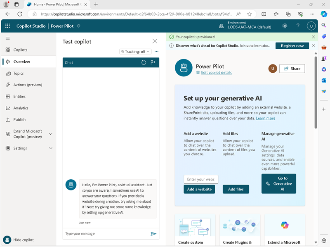Open Actions (preview) page
This screenshot has height=247, width=330.
point(28,85)
